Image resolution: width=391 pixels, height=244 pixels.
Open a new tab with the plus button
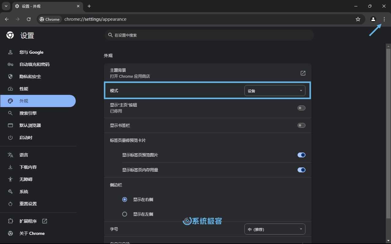point(89,6)
